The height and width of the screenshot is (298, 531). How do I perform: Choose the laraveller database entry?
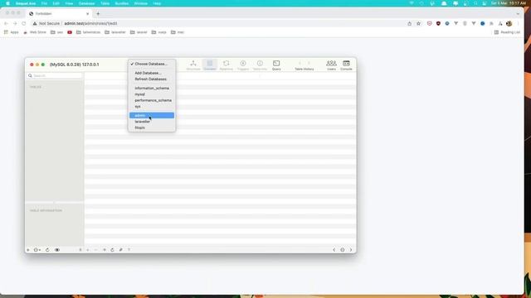pyautogui.click(x=152, y=122)
